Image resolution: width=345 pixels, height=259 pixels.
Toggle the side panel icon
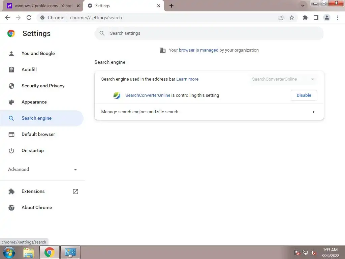316,18
